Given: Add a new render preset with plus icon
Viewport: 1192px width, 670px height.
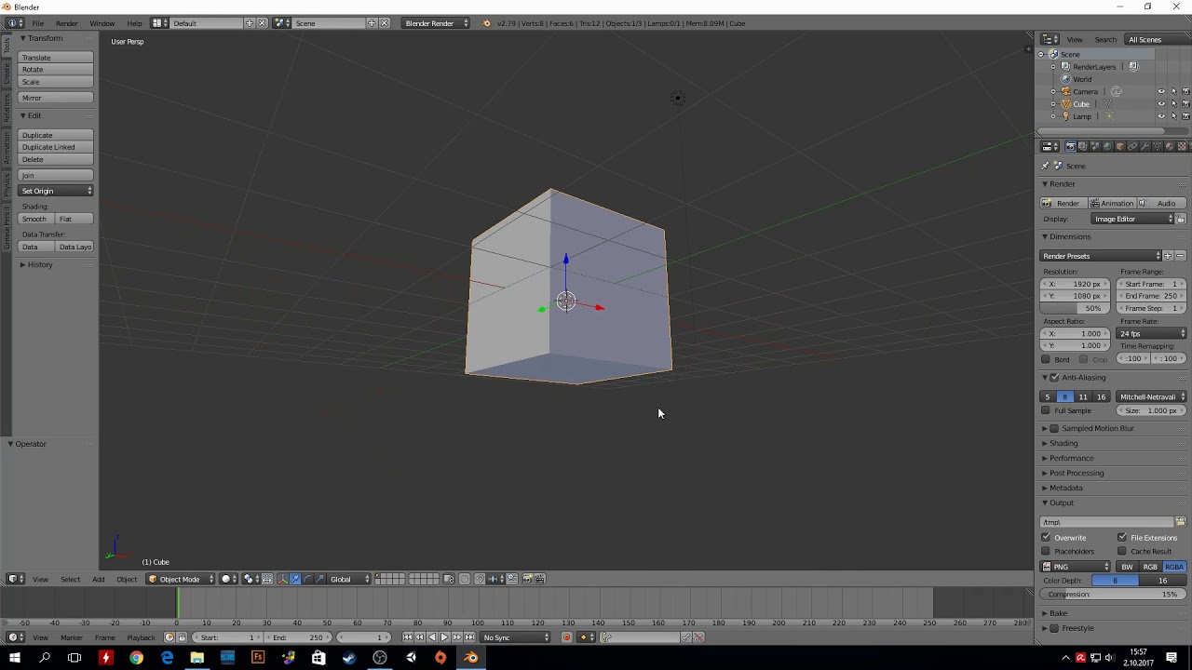Looking at the screenshot, I should click(1168, 256).
